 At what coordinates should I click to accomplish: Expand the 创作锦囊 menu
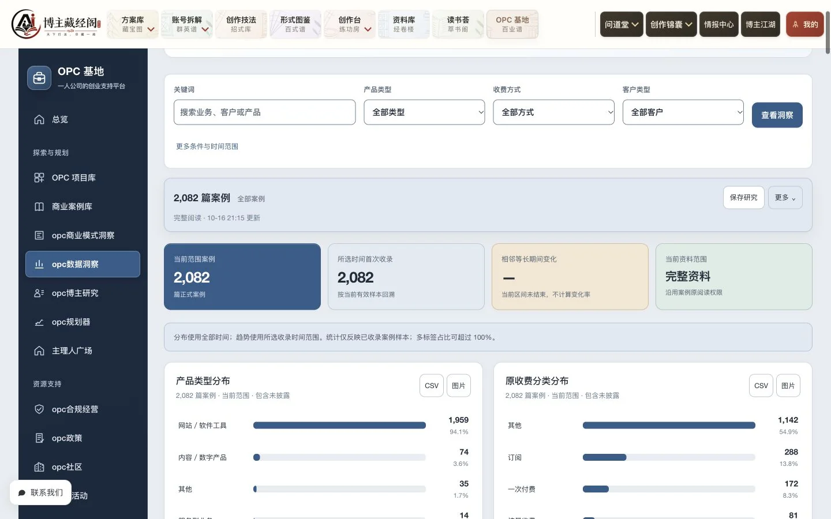[x=671, y=24]
